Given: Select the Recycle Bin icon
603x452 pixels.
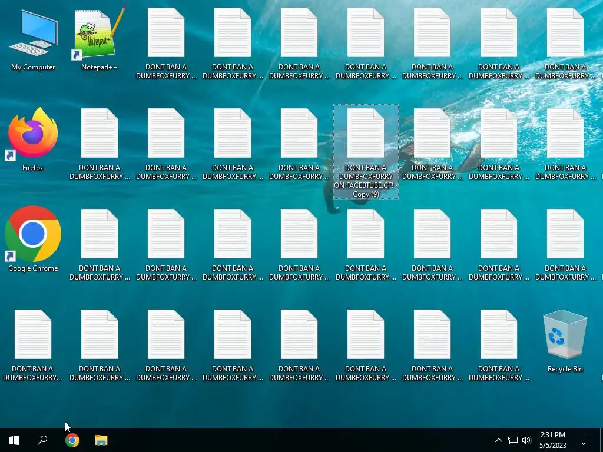Looking at the screenshot, I should (x=565, y=341).
